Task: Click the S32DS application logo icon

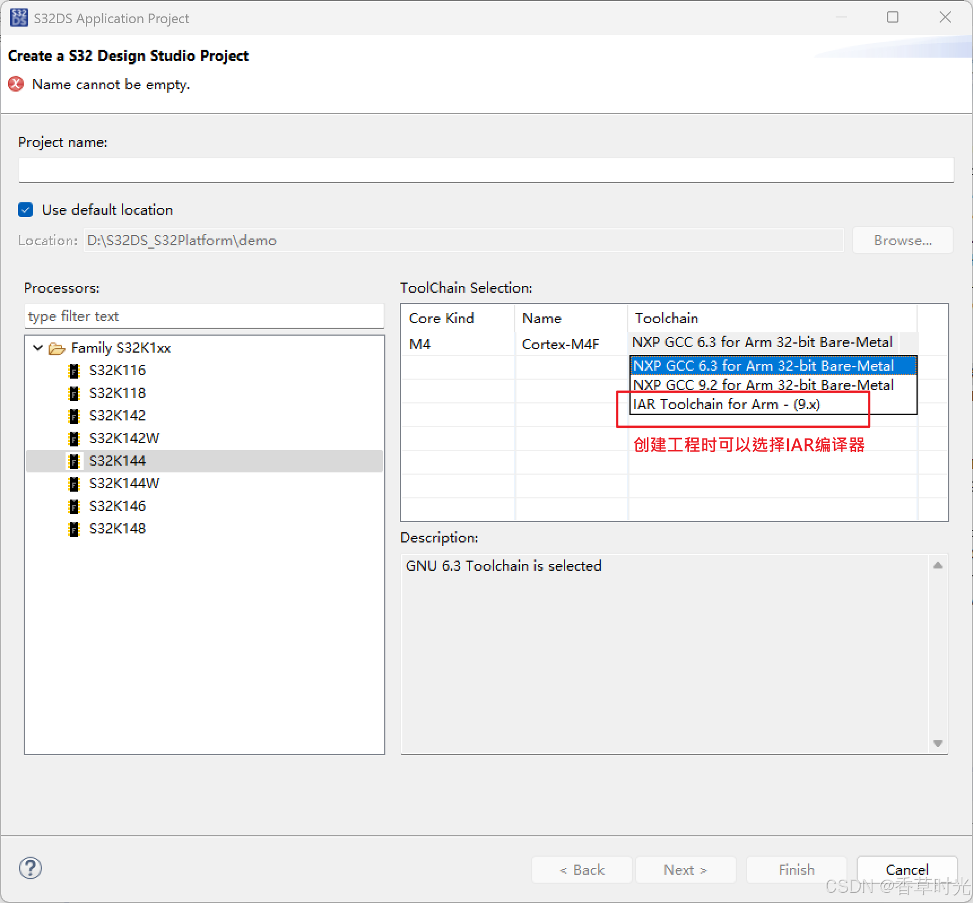Action: coord(19,18)
